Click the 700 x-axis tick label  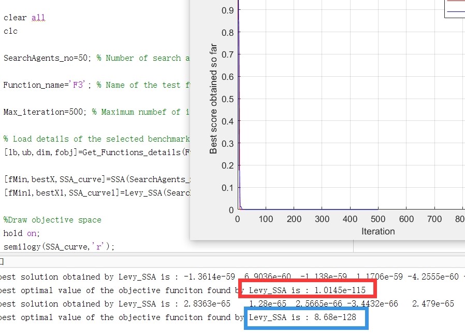pos(434,219)
